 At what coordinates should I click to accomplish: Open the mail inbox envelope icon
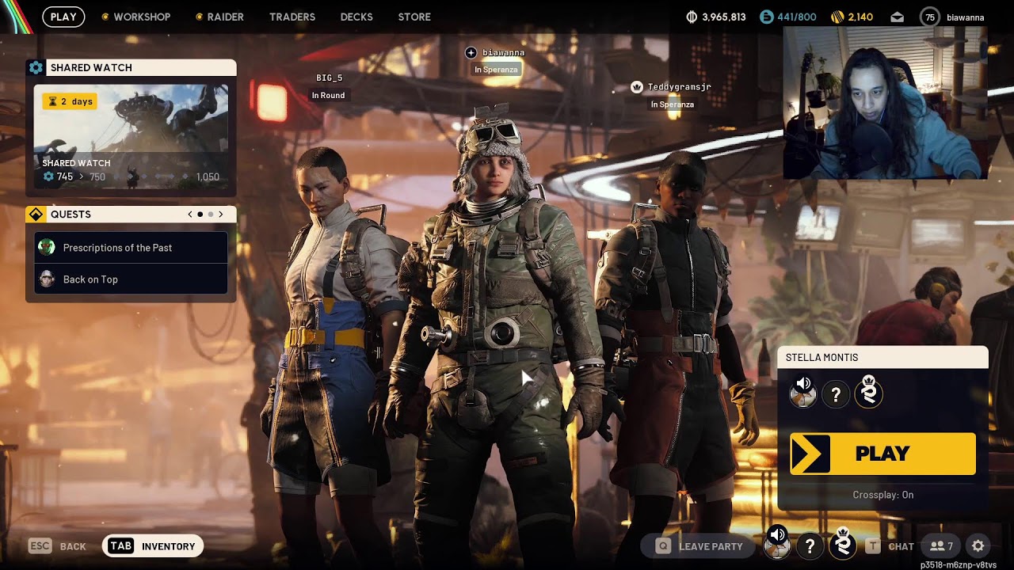pyautogui.click(x=897, y=17)
